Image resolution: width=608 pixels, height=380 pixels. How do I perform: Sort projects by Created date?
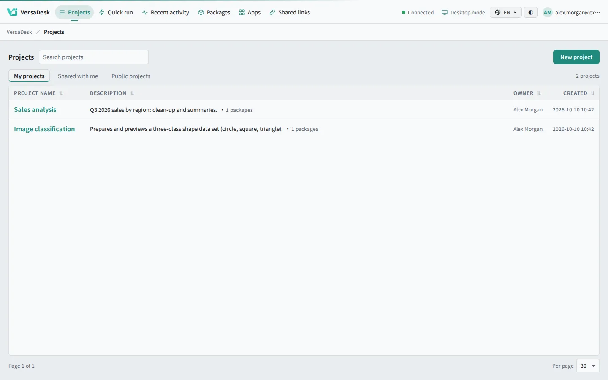point(578,93)
